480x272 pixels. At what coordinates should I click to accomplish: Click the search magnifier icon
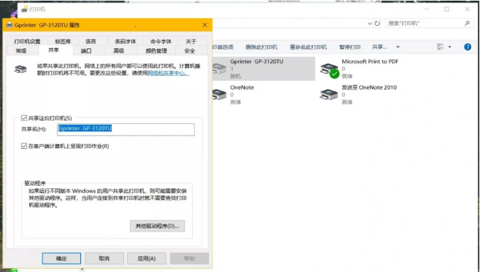467,23
